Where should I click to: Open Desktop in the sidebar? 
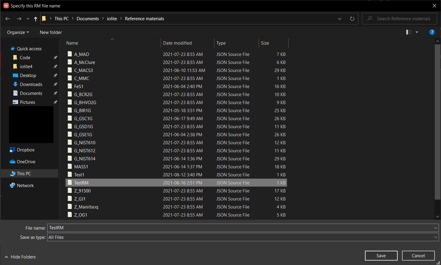pyautogui.click(x=28, y=75)
